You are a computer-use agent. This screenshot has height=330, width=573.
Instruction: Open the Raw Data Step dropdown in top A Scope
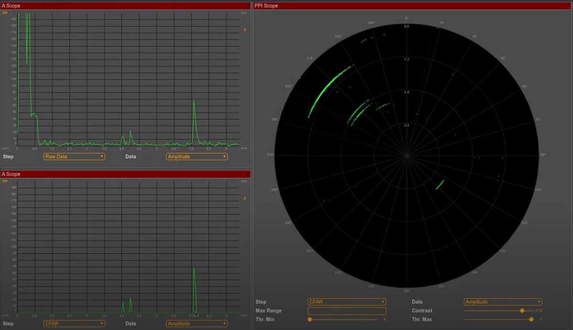pos(74,157)
